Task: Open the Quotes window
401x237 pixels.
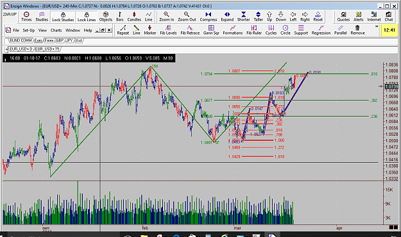Action: point(343,17)
